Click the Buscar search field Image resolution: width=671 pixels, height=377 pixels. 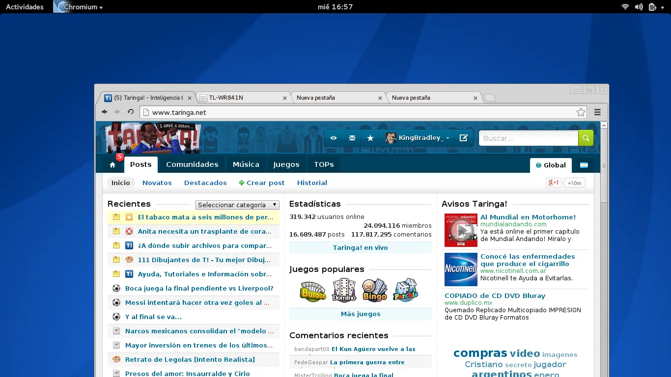tap(529, 138)
